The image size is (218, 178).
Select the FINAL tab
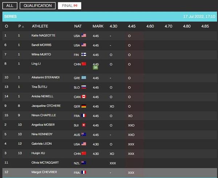click(70, 6)
